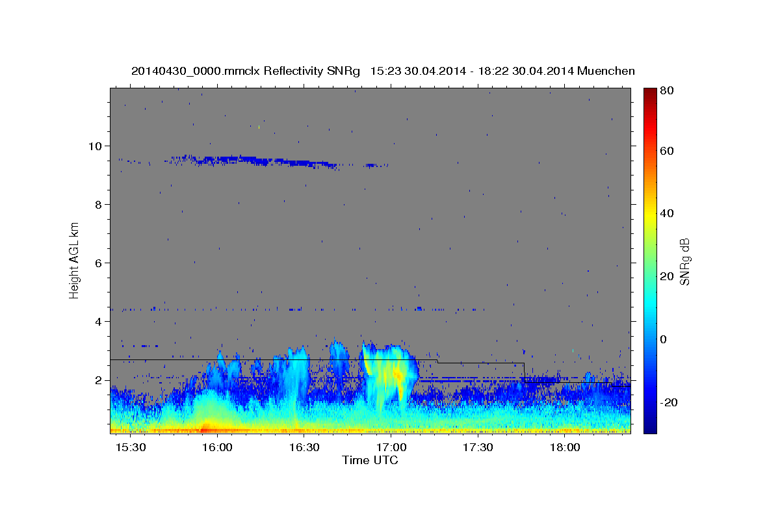
Task: Click the 18:00 time tick label
Action: (x=565, y=448)
